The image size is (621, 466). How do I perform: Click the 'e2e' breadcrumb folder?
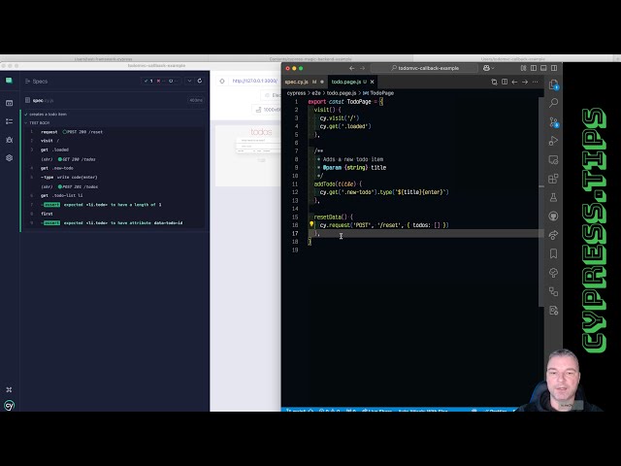click(316, 93)
